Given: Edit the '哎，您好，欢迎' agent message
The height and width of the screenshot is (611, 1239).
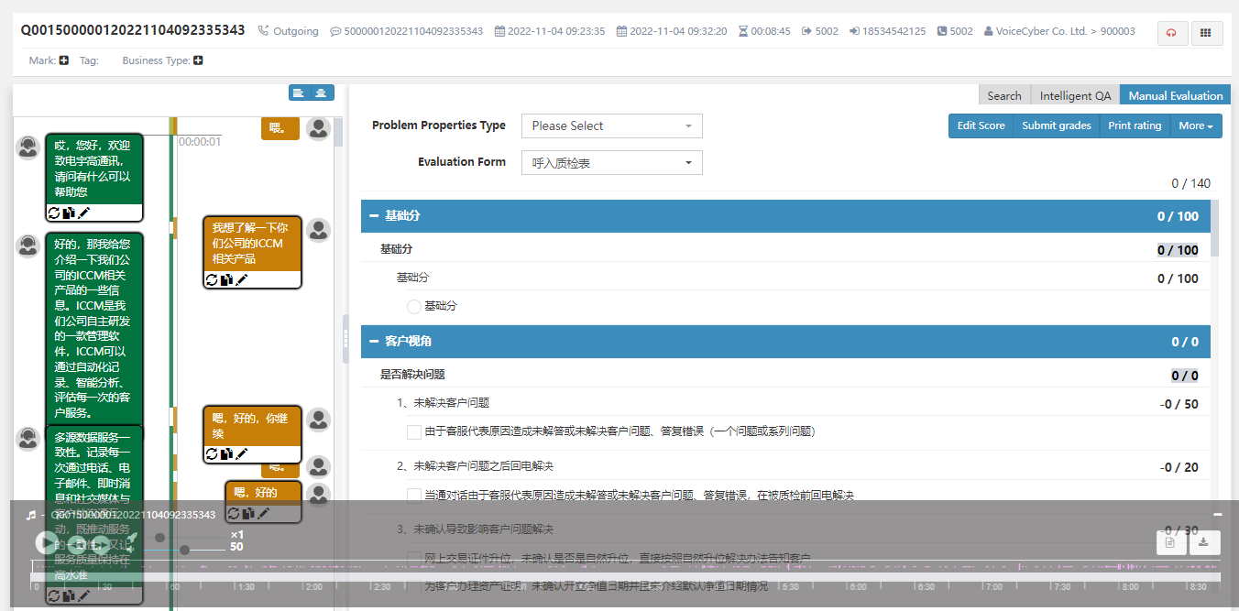Looking at the screenshot, I should [83, 213].
